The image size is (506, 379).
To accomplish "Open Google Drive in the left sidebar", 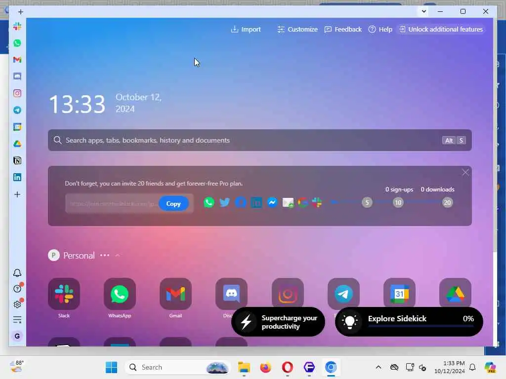I will 17,144.
